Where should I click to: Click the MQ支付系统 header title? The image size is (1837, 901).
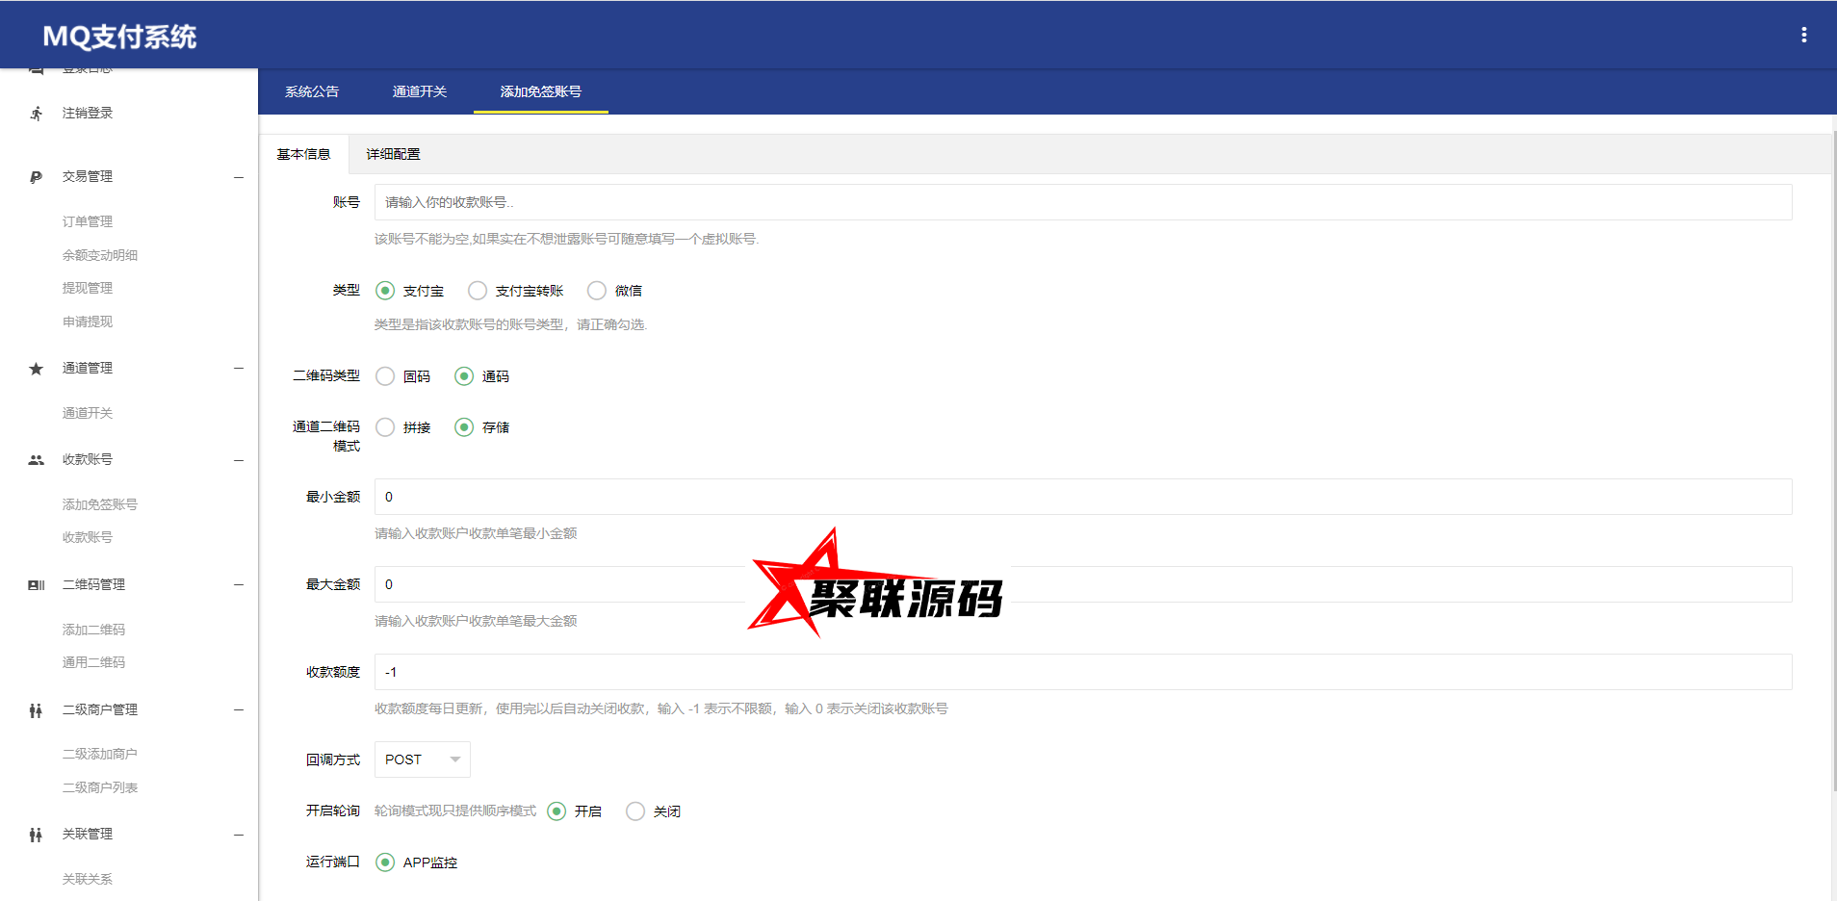119,37
